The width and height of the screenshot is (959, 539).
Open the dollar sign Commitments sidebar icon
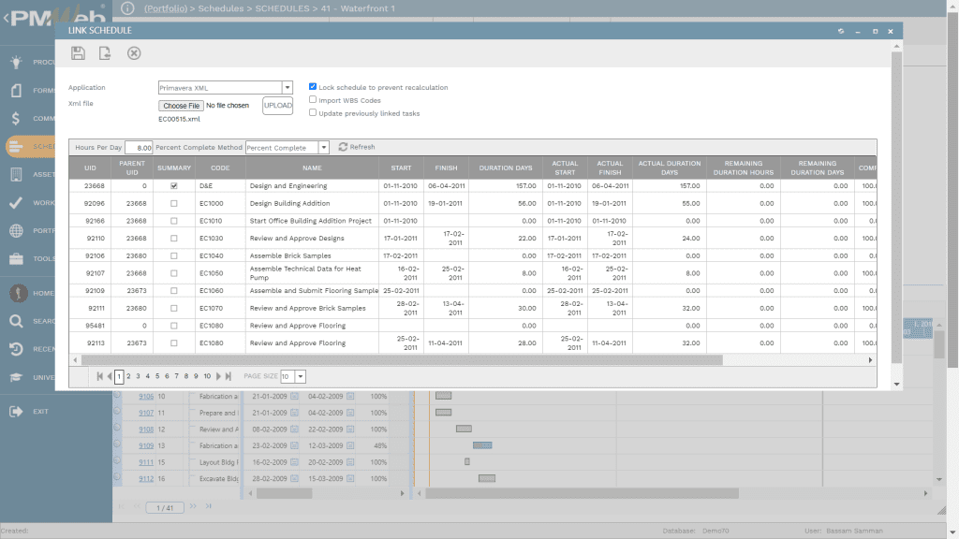coord(17,119)
